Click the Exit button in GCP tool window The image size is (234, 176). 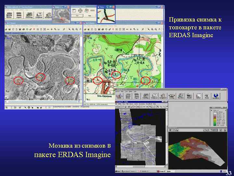coord(77,16)
